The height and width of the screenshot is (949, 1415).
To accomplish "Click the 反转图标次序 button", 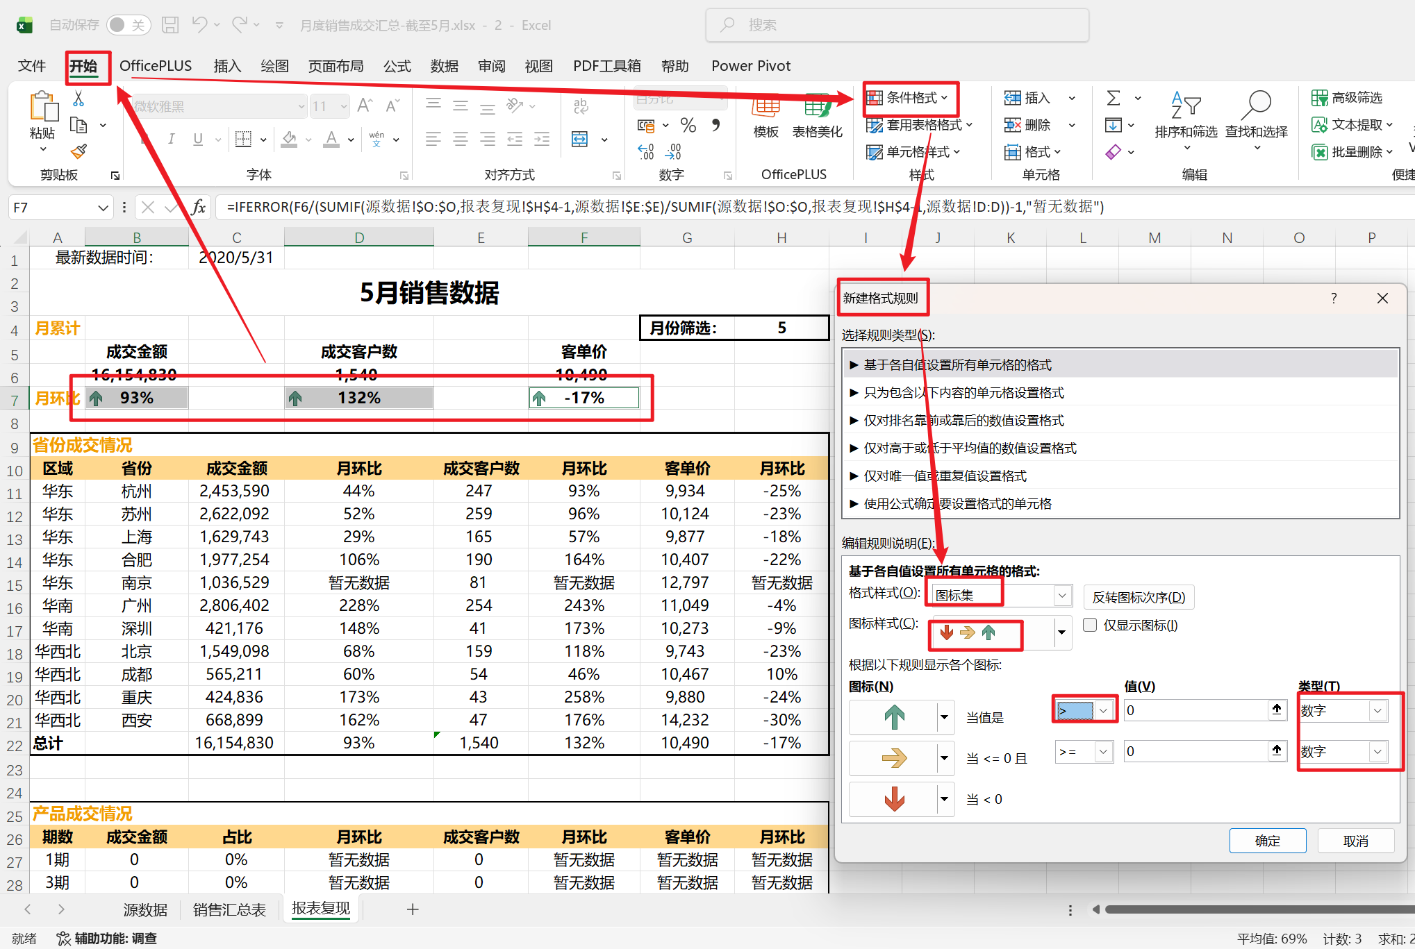I will (1139, 597).
